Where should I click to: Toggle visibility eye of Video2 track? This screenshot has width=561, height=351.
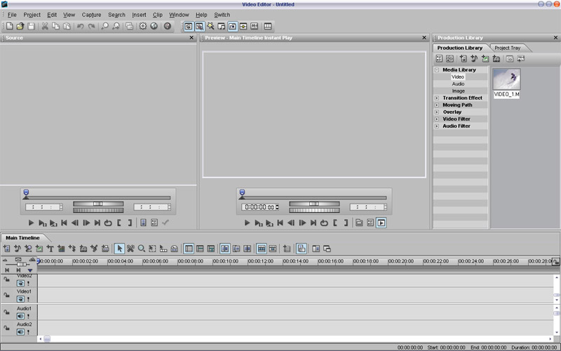click(x=20, y=284)
